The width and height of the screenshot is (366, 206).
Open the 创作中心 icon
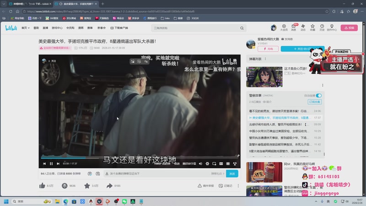tap(332, 27)
